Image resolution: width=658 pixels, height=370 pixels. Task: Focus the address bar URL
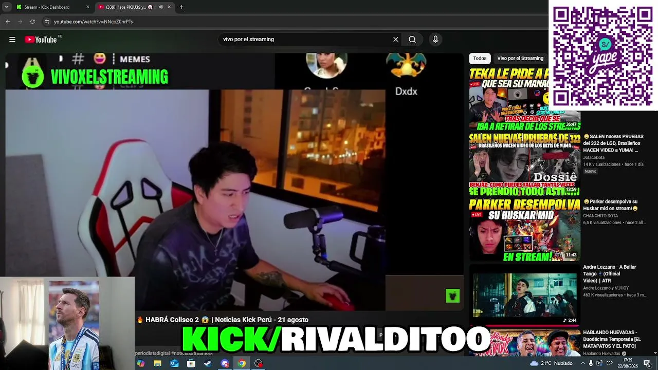coord(93,22)
